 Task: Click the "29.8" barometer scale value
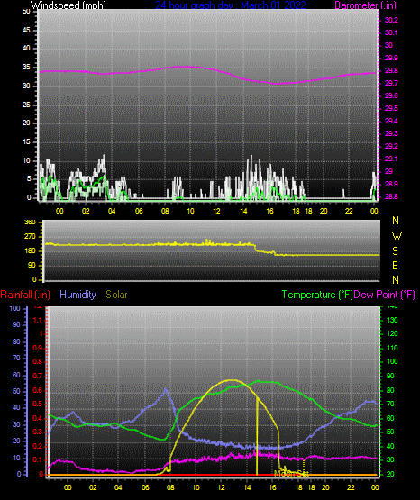tap(391, 70)
